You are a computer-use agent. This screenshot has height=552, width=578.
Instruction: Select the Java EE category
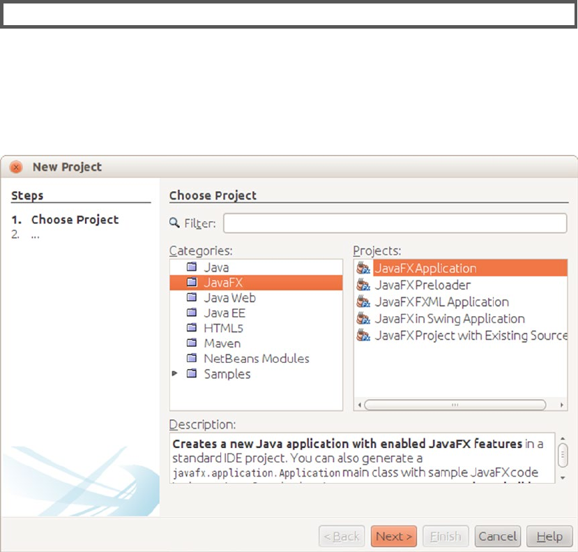click(256, 313)
